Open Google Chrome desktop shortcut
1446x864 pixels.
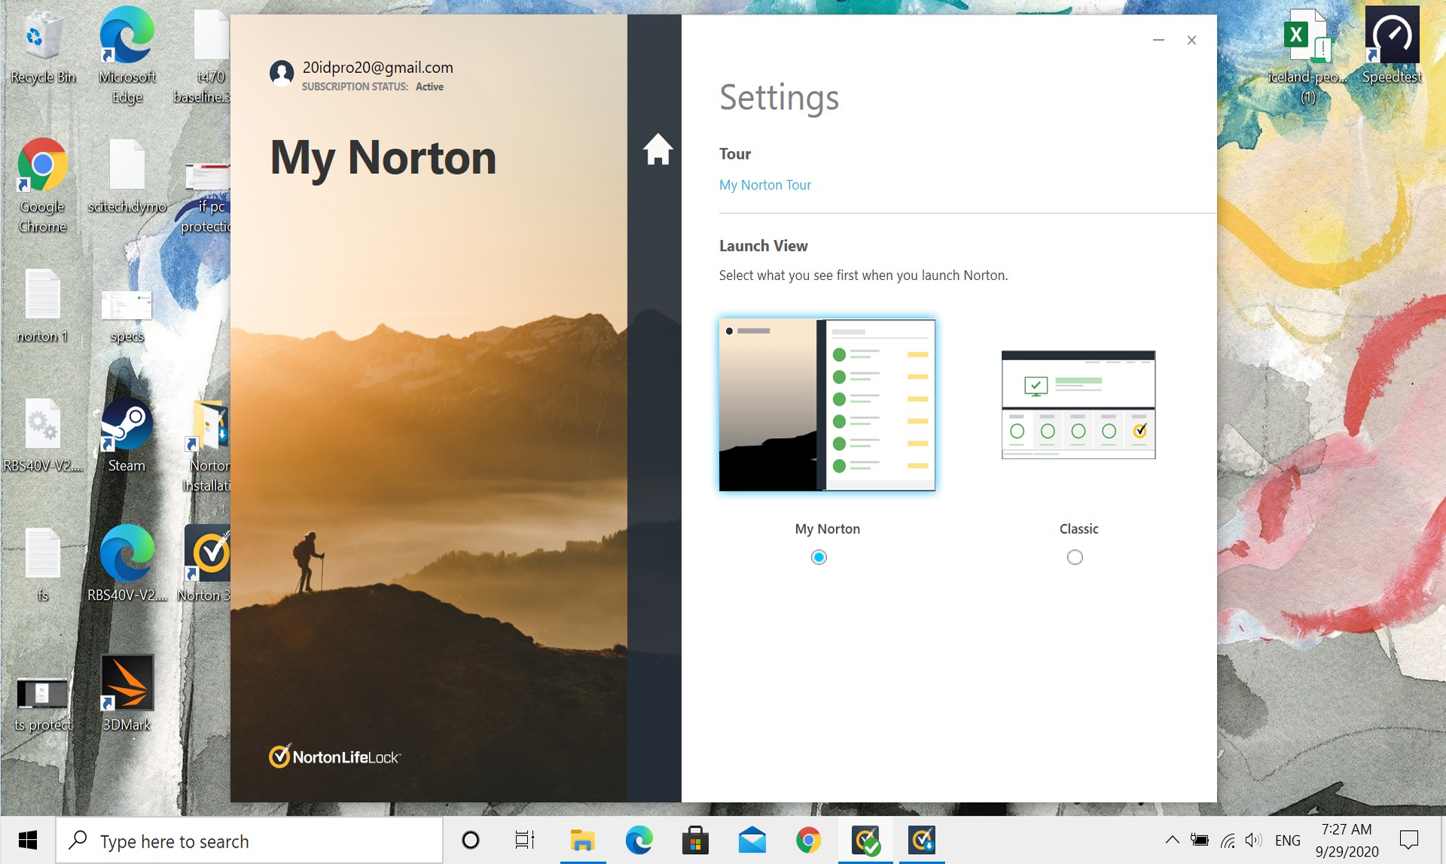43,186
